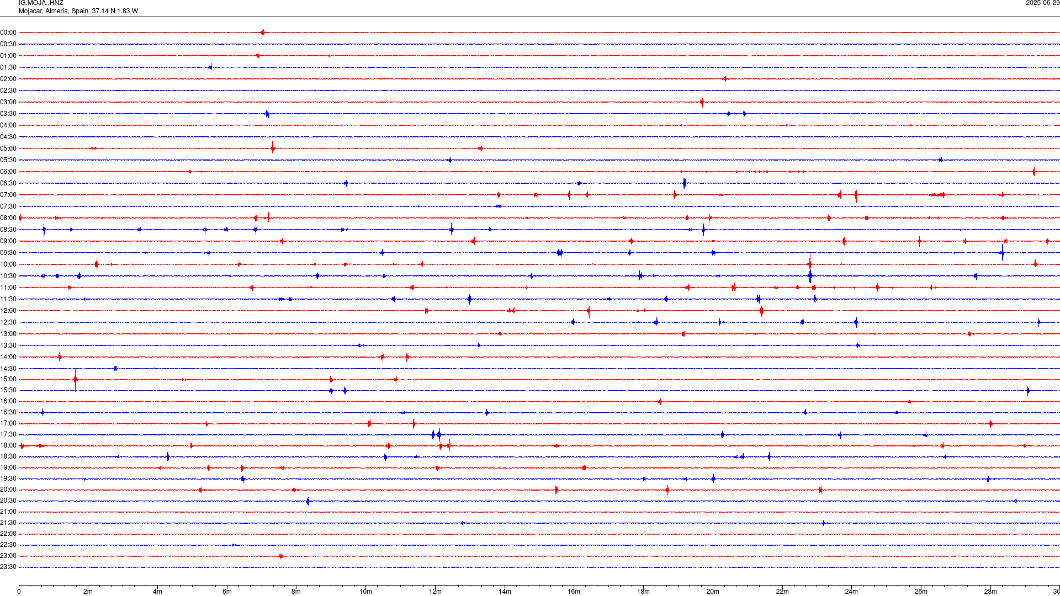Screen dimensions: 1060x596
Task: Click the 19:30 trace label
Action: (8, 478)
